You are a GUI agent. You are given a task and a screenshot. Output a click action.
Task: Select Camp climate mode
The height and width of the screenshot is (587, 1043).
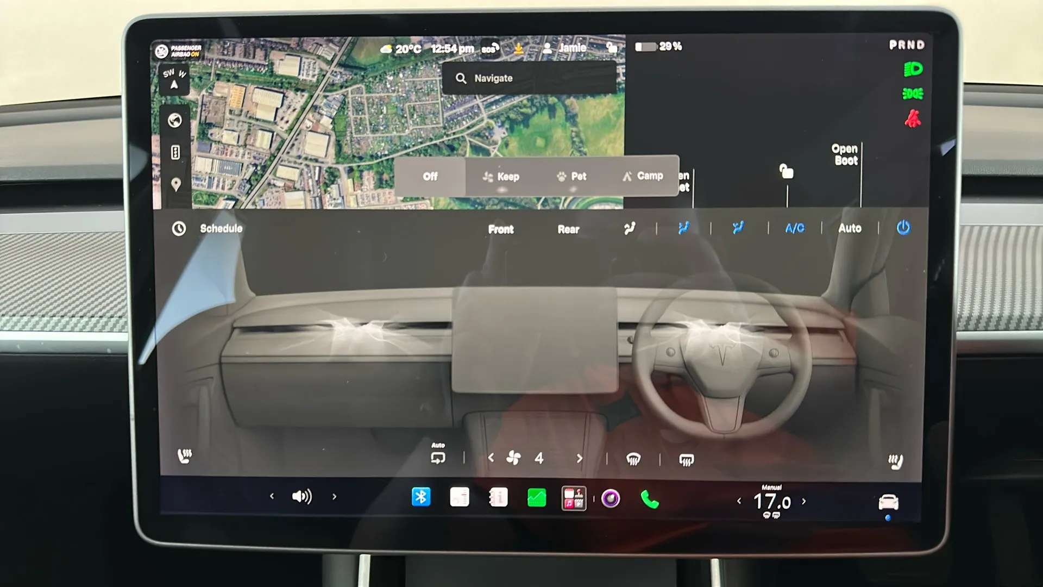tap(643, 176)
